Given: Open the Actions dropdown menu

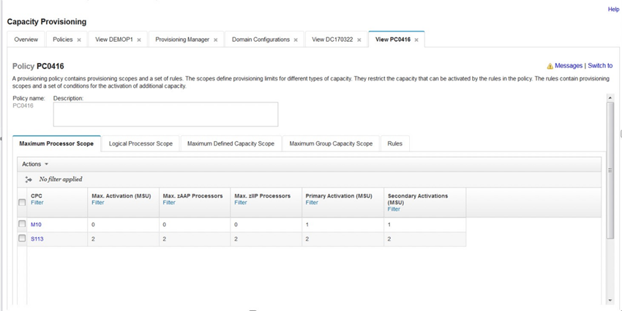Looking at the screenshot, I should (35, 164).
